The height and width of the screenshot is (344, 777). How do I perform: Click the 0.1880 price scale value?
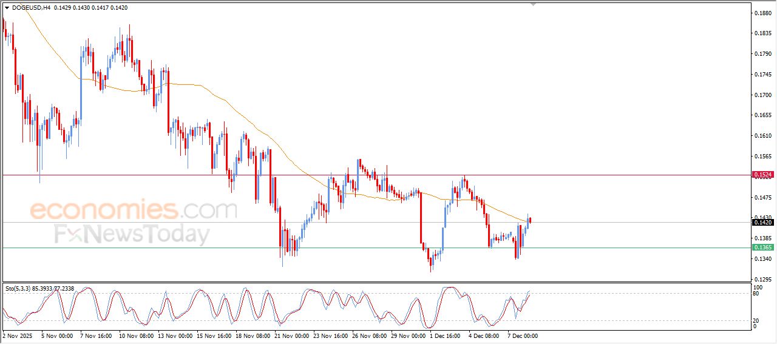pos(762,13)
